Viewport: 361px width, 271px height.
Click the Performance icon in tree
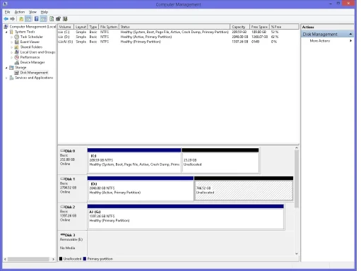(17, 57)
